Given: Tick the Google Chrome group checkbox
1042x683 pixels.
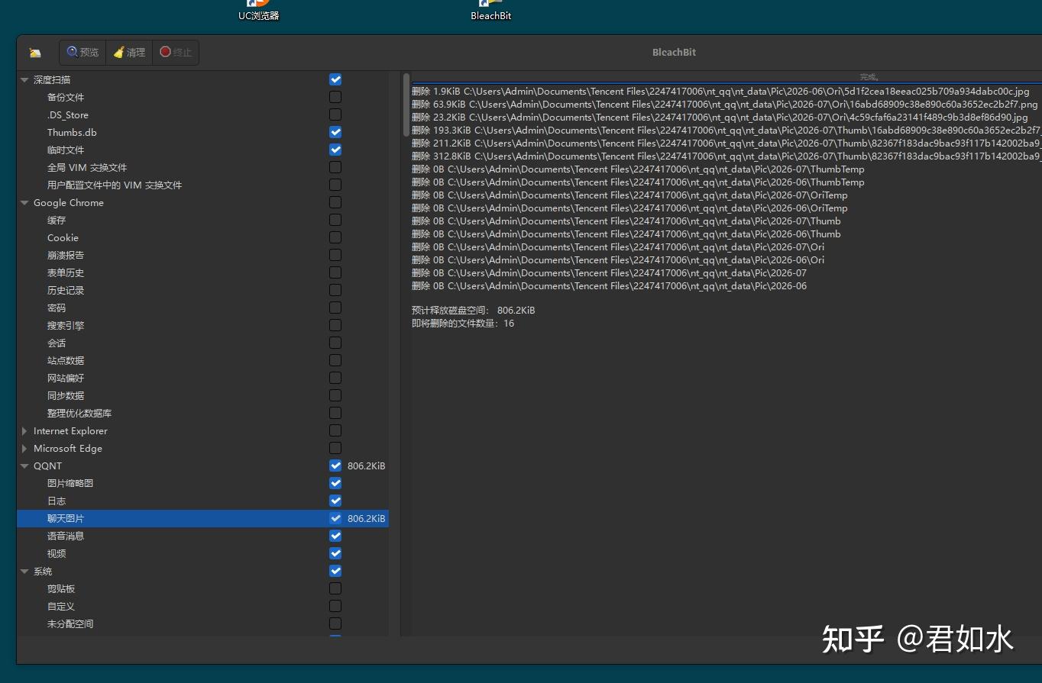Looking at the screenshot, I should (335, 202).
